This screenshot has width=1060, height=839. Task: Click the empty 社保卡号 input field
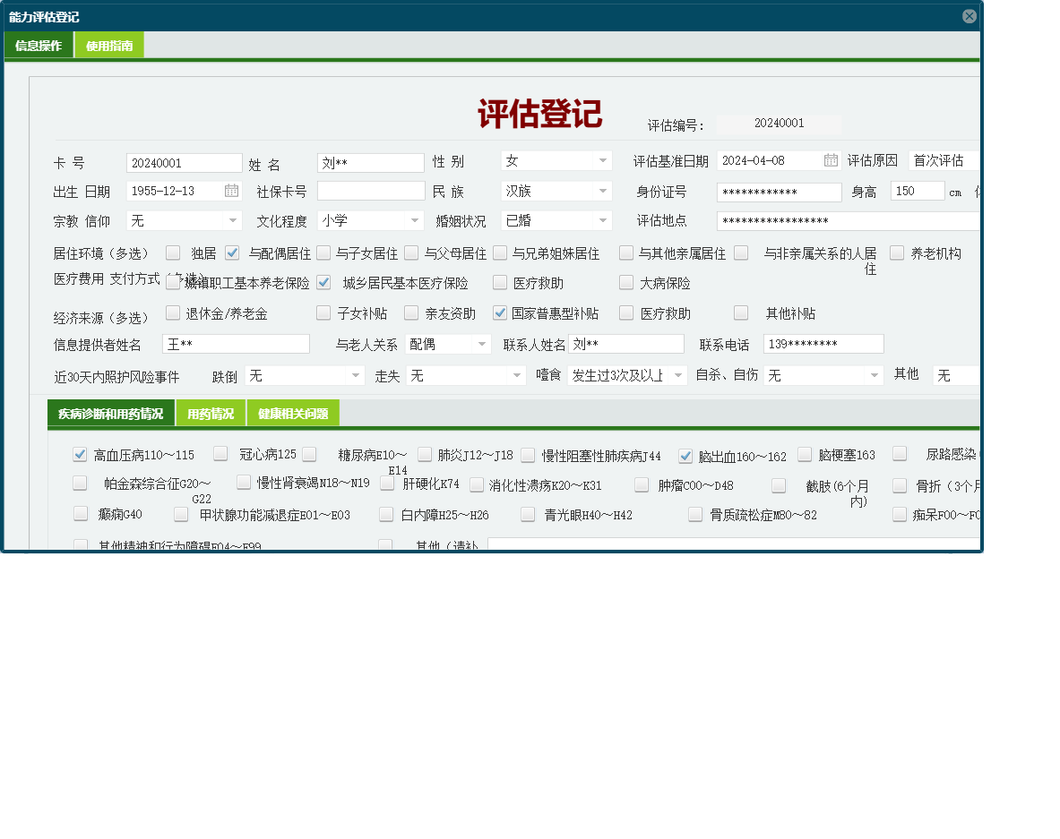tap(370, 191)
